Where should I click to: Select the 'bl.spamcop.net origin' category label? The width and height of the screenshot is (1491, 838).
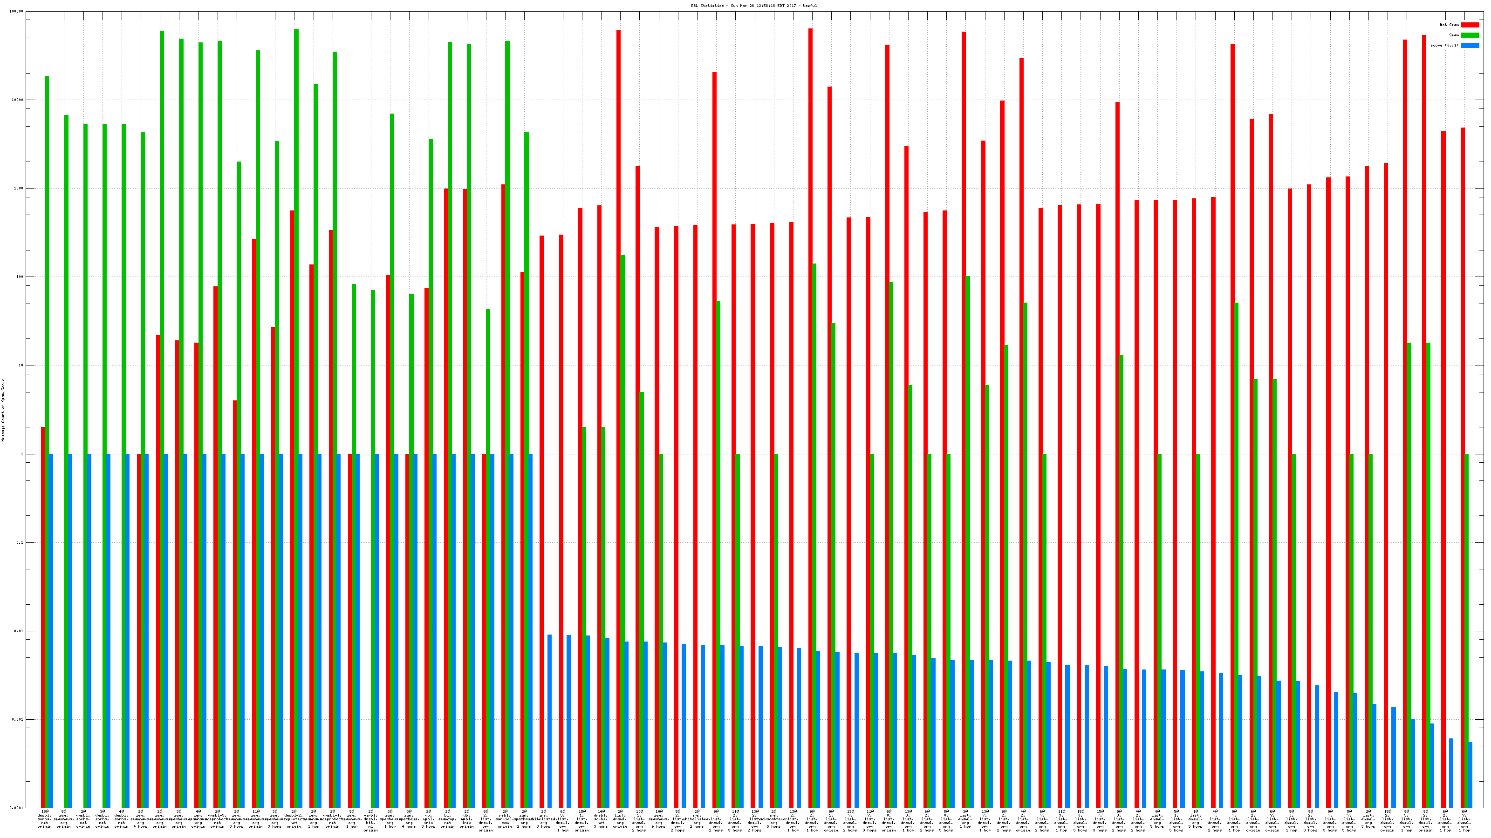[x=447, y=819]
